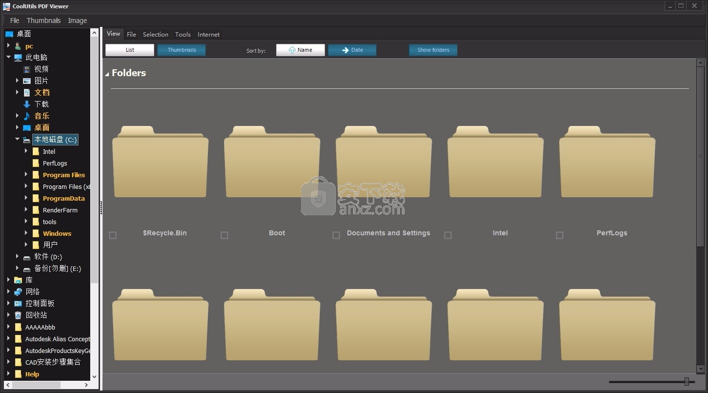Open the PerfLogs folder thumbnail

tap(607, 162)
